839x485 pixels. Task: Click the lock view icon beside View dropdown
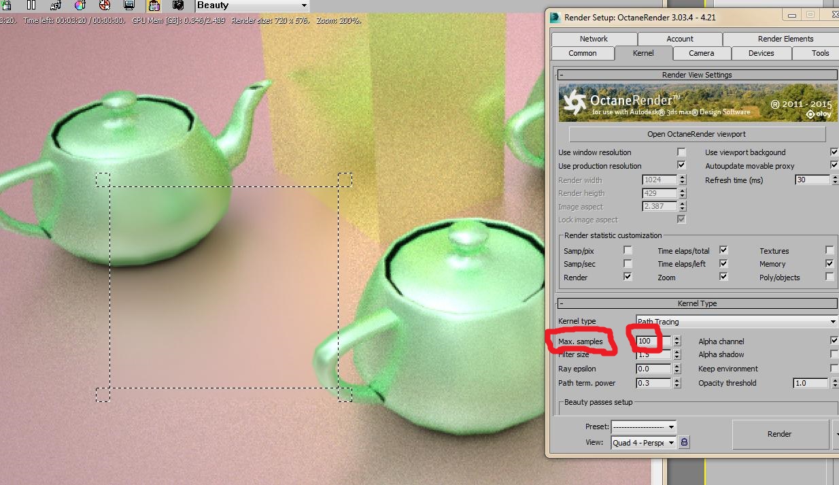tap(685, 442)
